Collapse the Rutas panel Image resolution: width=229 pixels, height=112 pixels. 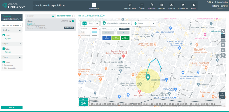97,23
